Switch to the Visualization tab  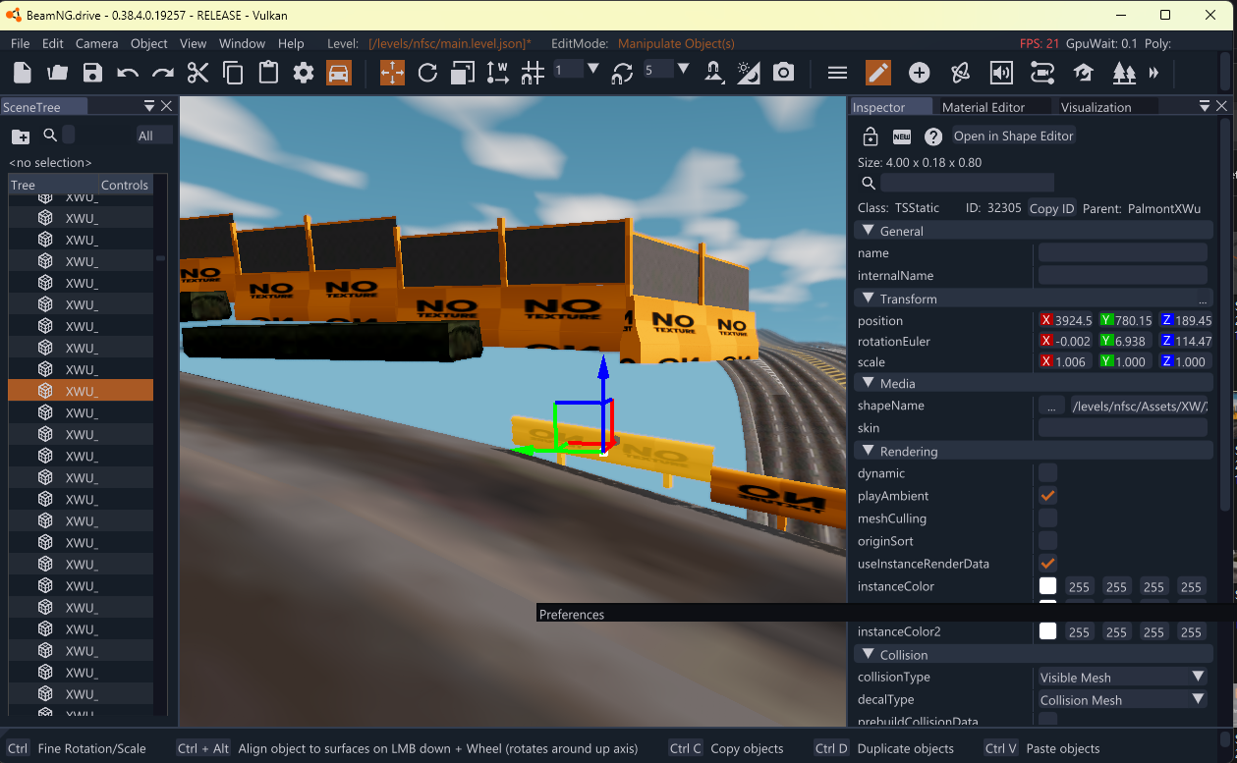[1096, 107]
